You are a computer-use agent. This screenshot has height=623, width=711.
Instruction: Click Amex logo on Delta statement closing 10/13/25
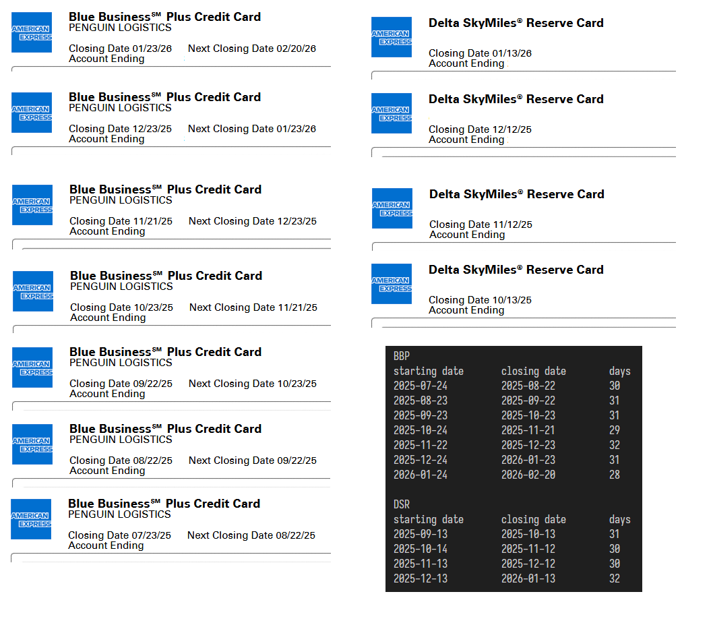click(x=392, y=284)
